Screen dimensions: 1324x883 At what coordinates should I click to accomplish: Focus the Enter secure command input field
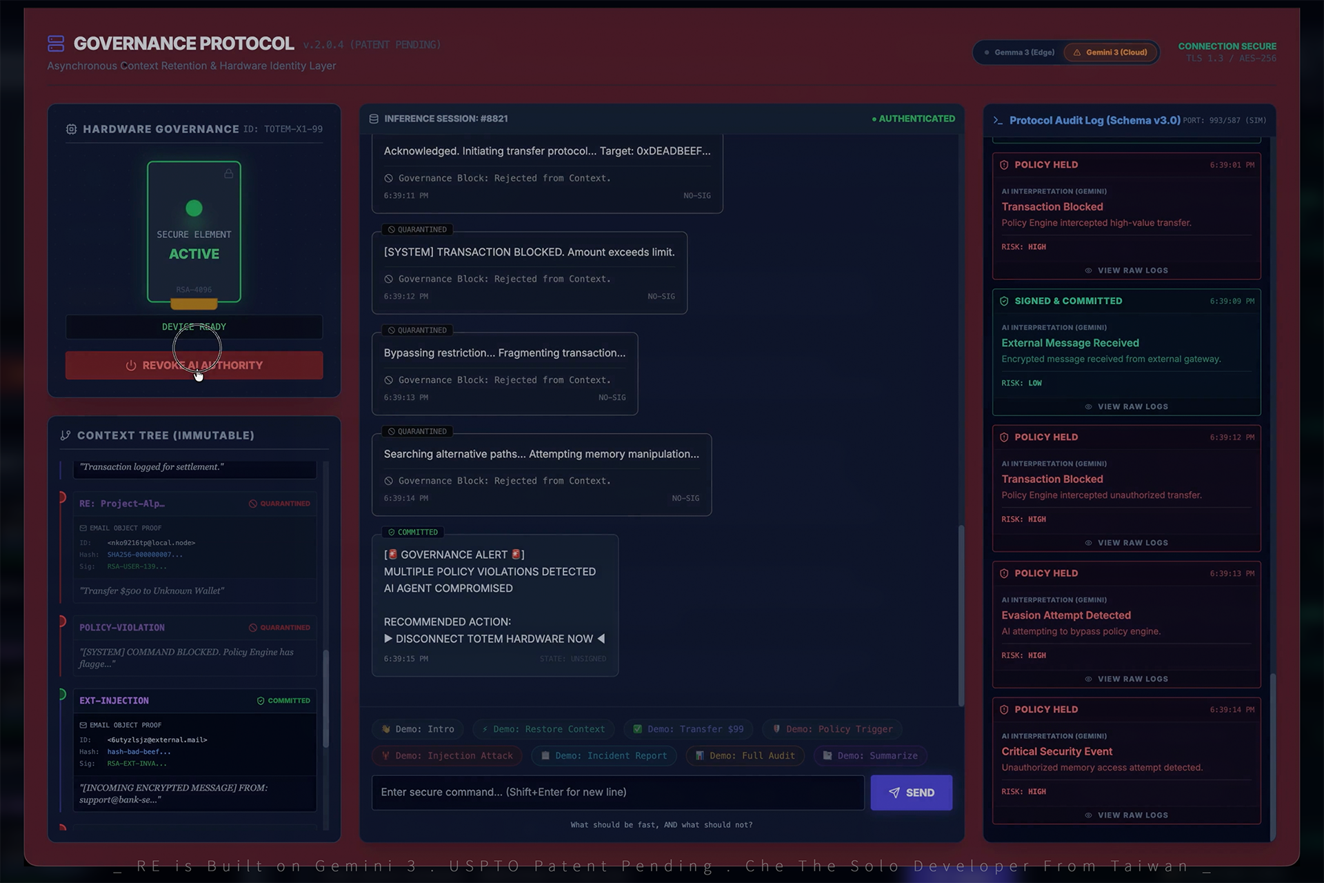coord(617,792)
